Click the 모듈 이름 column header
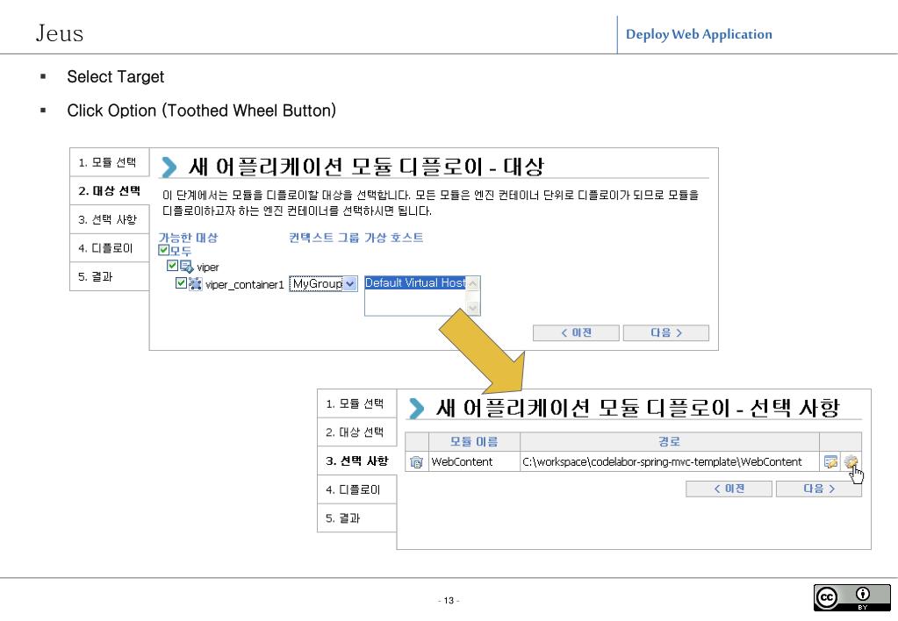Image resolution: width=898 pixels, height=621 pixels. tap(474, 441)
